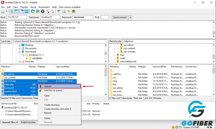Expand the wordpress folder tree node
The height and width of the screenshot is (129, 216).
pos(27,58)
